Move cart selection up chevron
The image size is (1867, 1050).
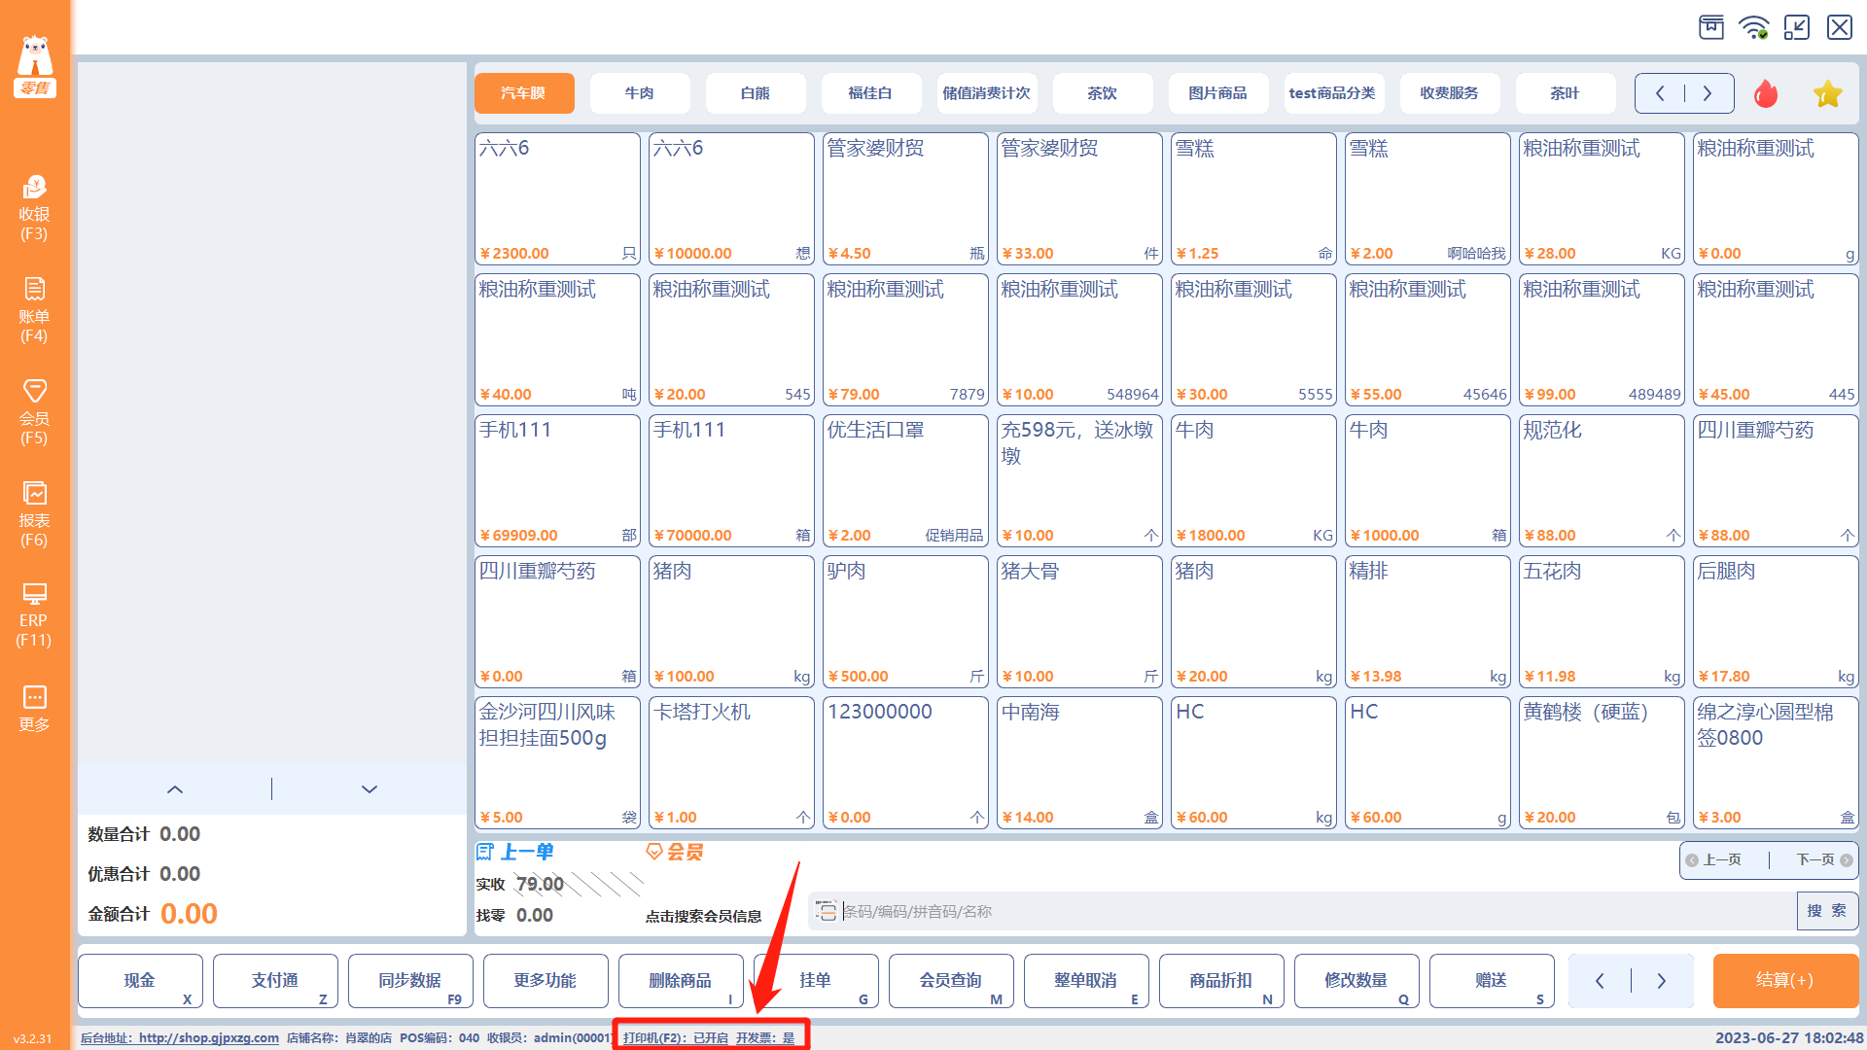point(175,789)
